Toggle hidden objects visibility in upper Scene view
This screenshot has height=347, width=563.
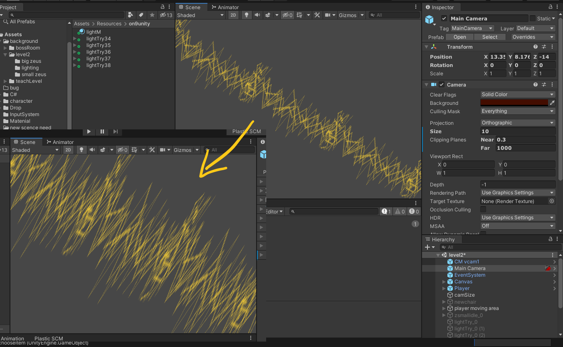[x=287, y=15]
